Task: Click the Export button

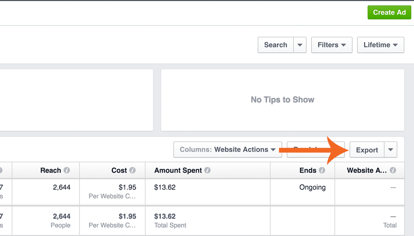Action: point(367,150)
